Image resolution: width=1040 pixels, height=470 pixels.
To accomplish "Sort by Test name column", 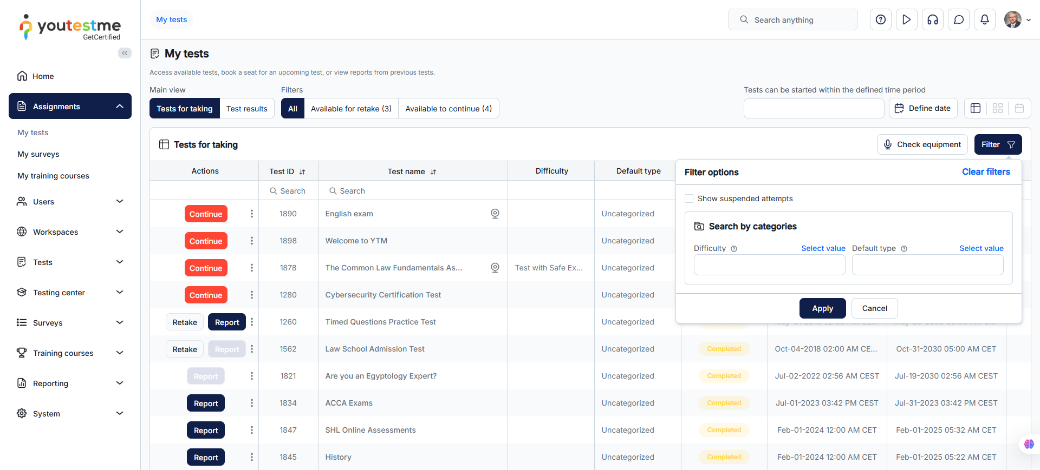I will pyautogui.click(x=433, y=172).
